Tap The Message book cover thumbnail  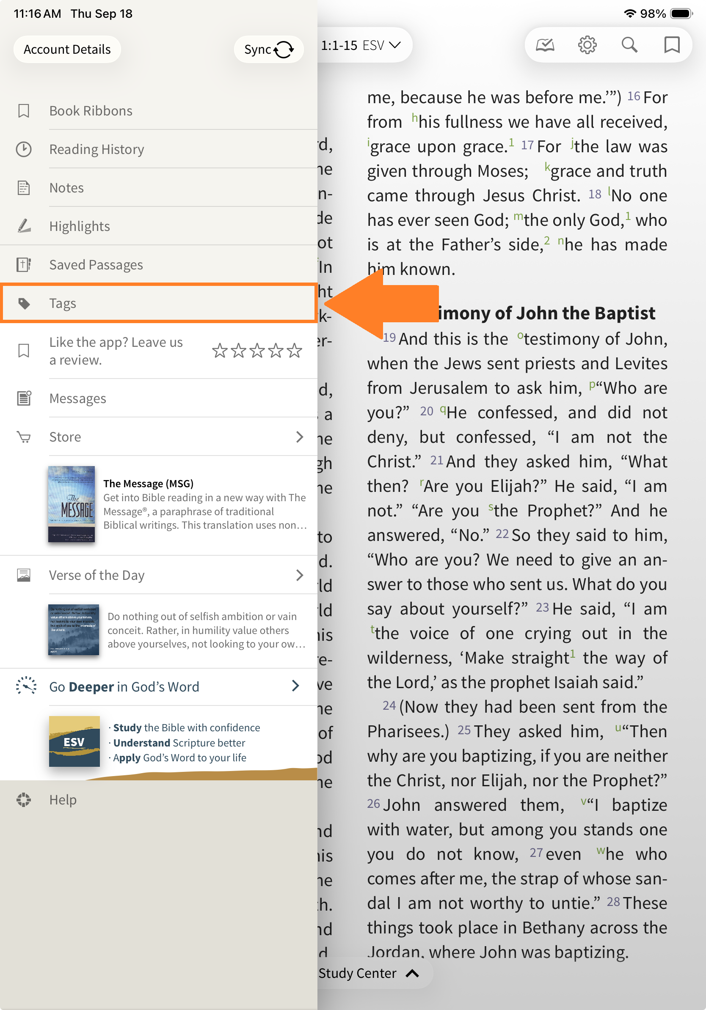[x=71, y=504]
